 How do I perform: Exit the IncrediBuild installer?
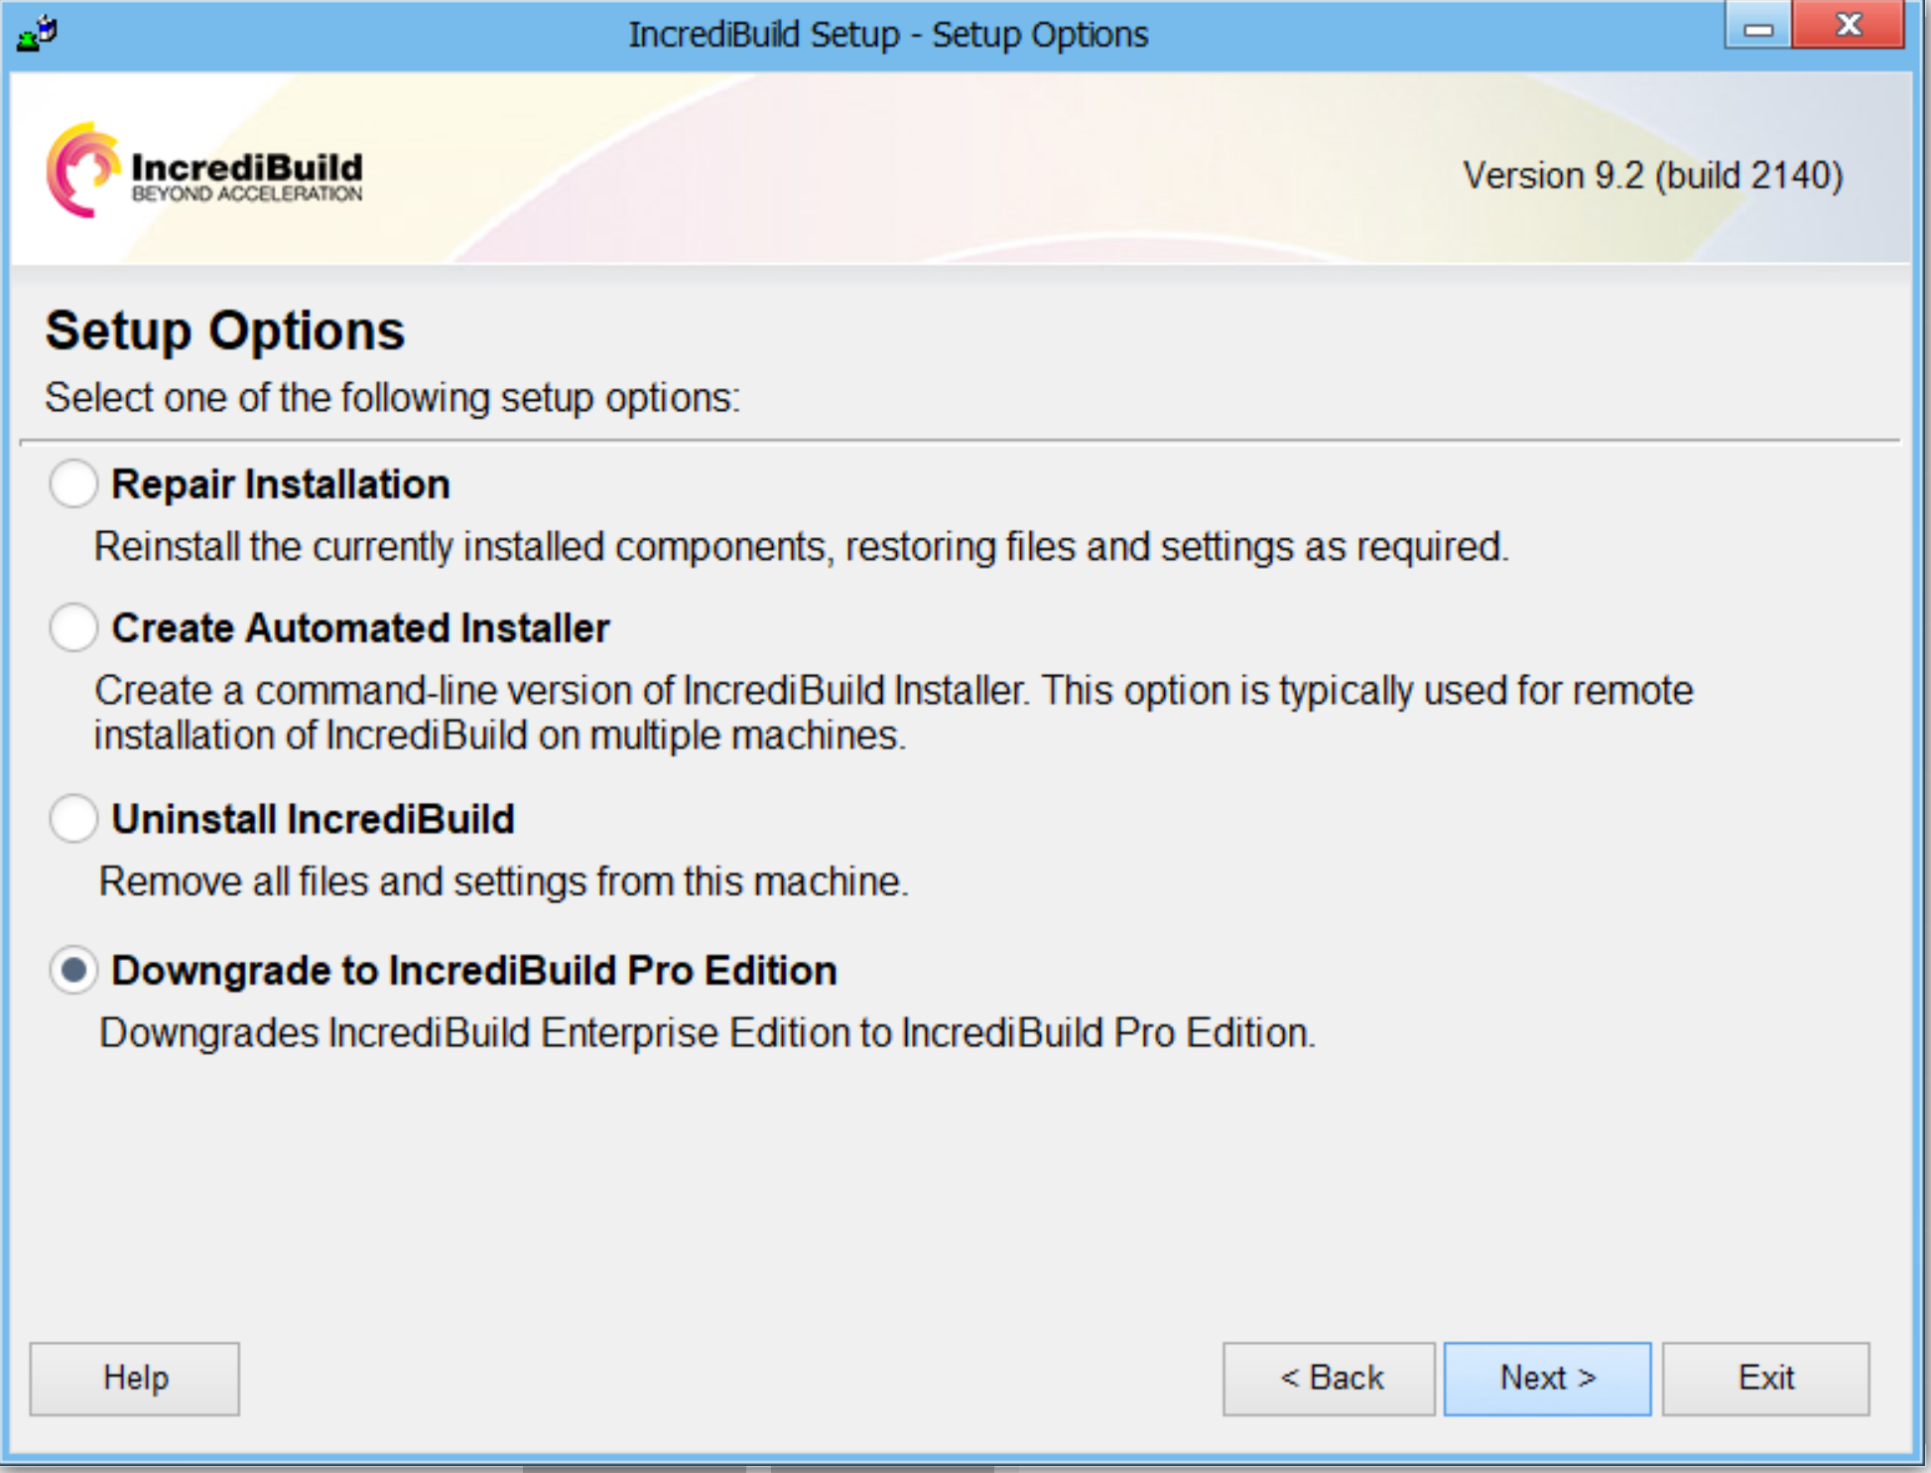(1765, 1378)
